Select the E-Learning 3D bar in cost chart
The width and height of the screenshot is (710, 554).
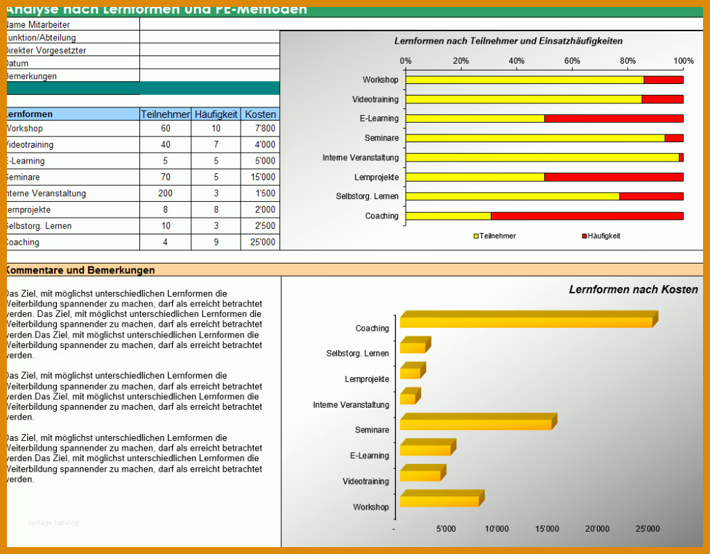click(428, 447)
